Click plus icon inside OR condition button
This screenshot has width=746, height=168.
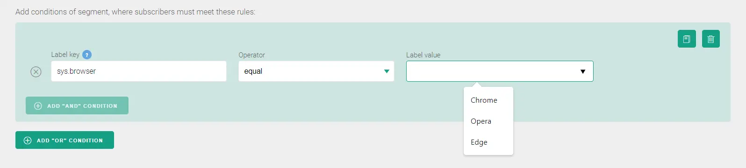(x=28, y=140)
